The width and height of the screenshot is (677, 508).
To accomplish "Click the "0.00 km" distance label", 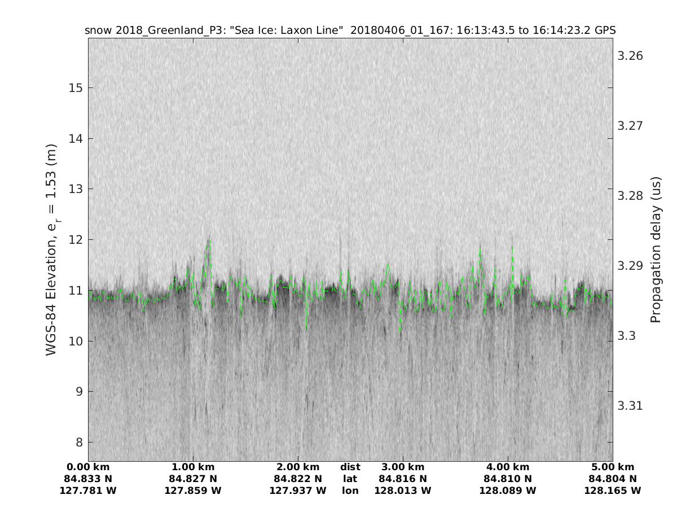I will tap(88, 467).
